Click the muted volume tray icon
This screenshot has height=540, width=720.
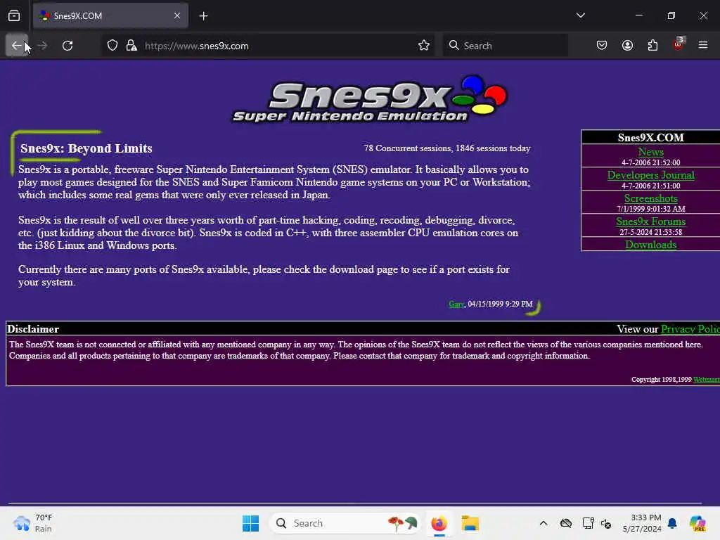(606, 523)
